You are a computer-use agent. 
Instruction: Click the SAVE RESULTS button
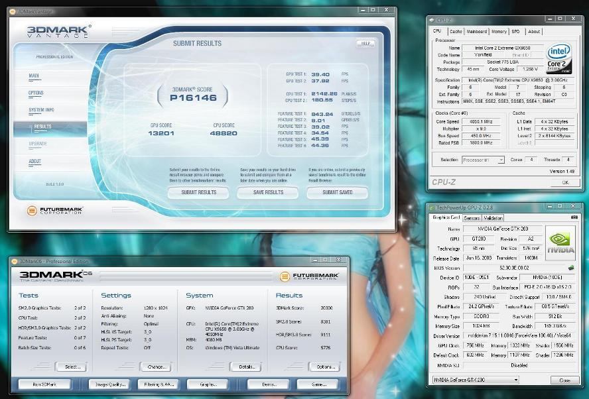(268, 192)
